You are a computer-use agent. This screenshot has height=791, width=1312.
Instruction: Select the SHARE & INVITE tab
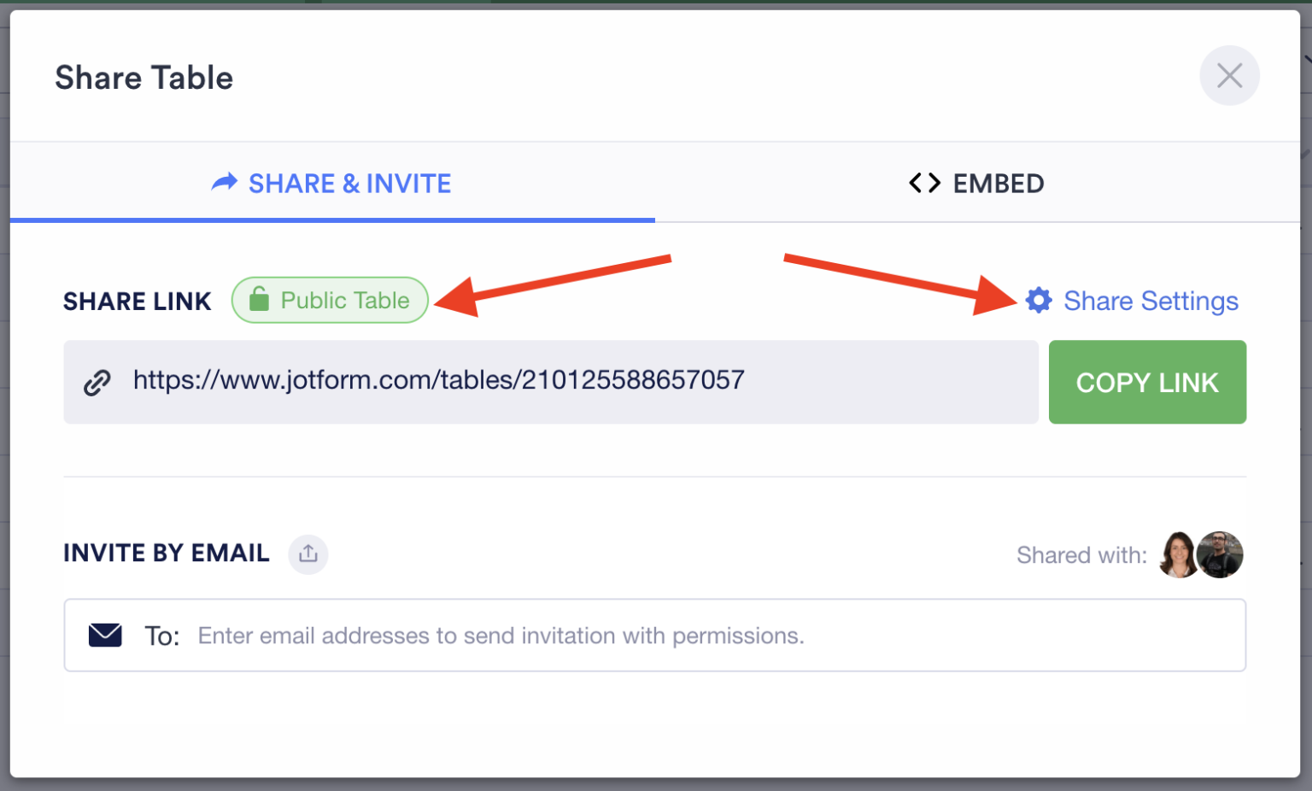[x=331, y=183]
